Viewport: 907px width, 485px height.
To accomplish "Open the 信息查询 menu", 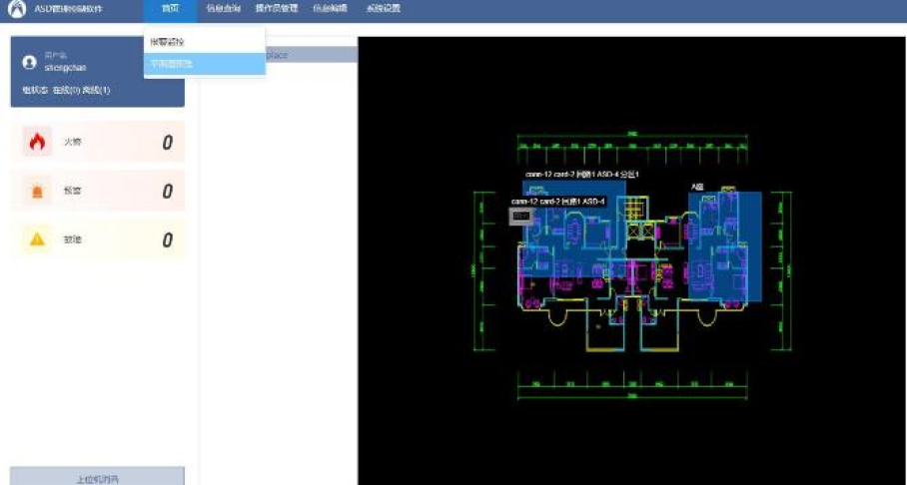I will 223,9.
